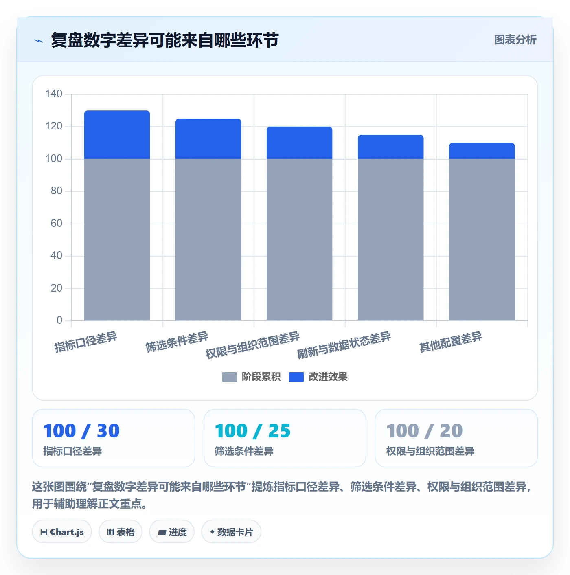This screenshot has height=575, width=570.
Task: Click the 0 y-axis tick value
Action: point(59,320)
